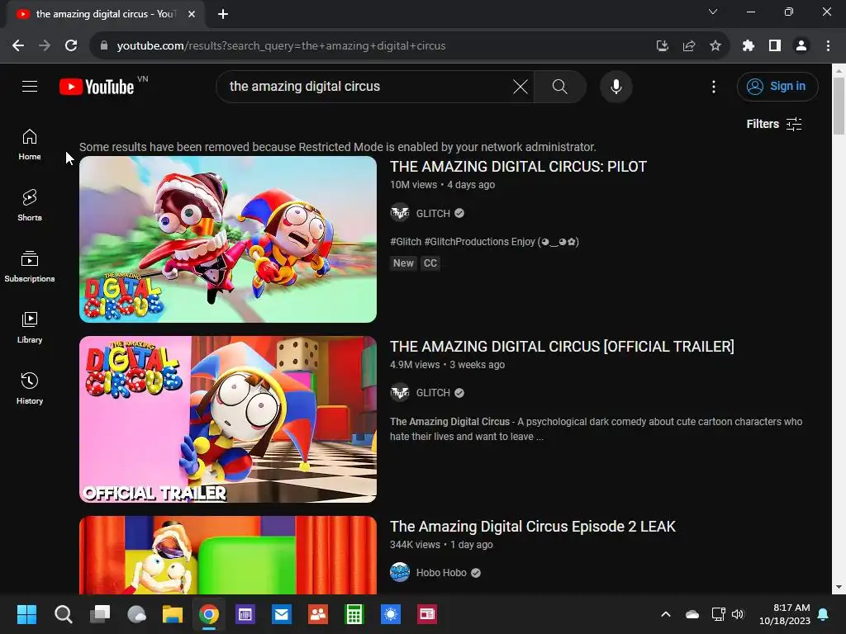Close the amazing digital circus tab
Viewport: 846px width, 634px height.
[191, 14]
